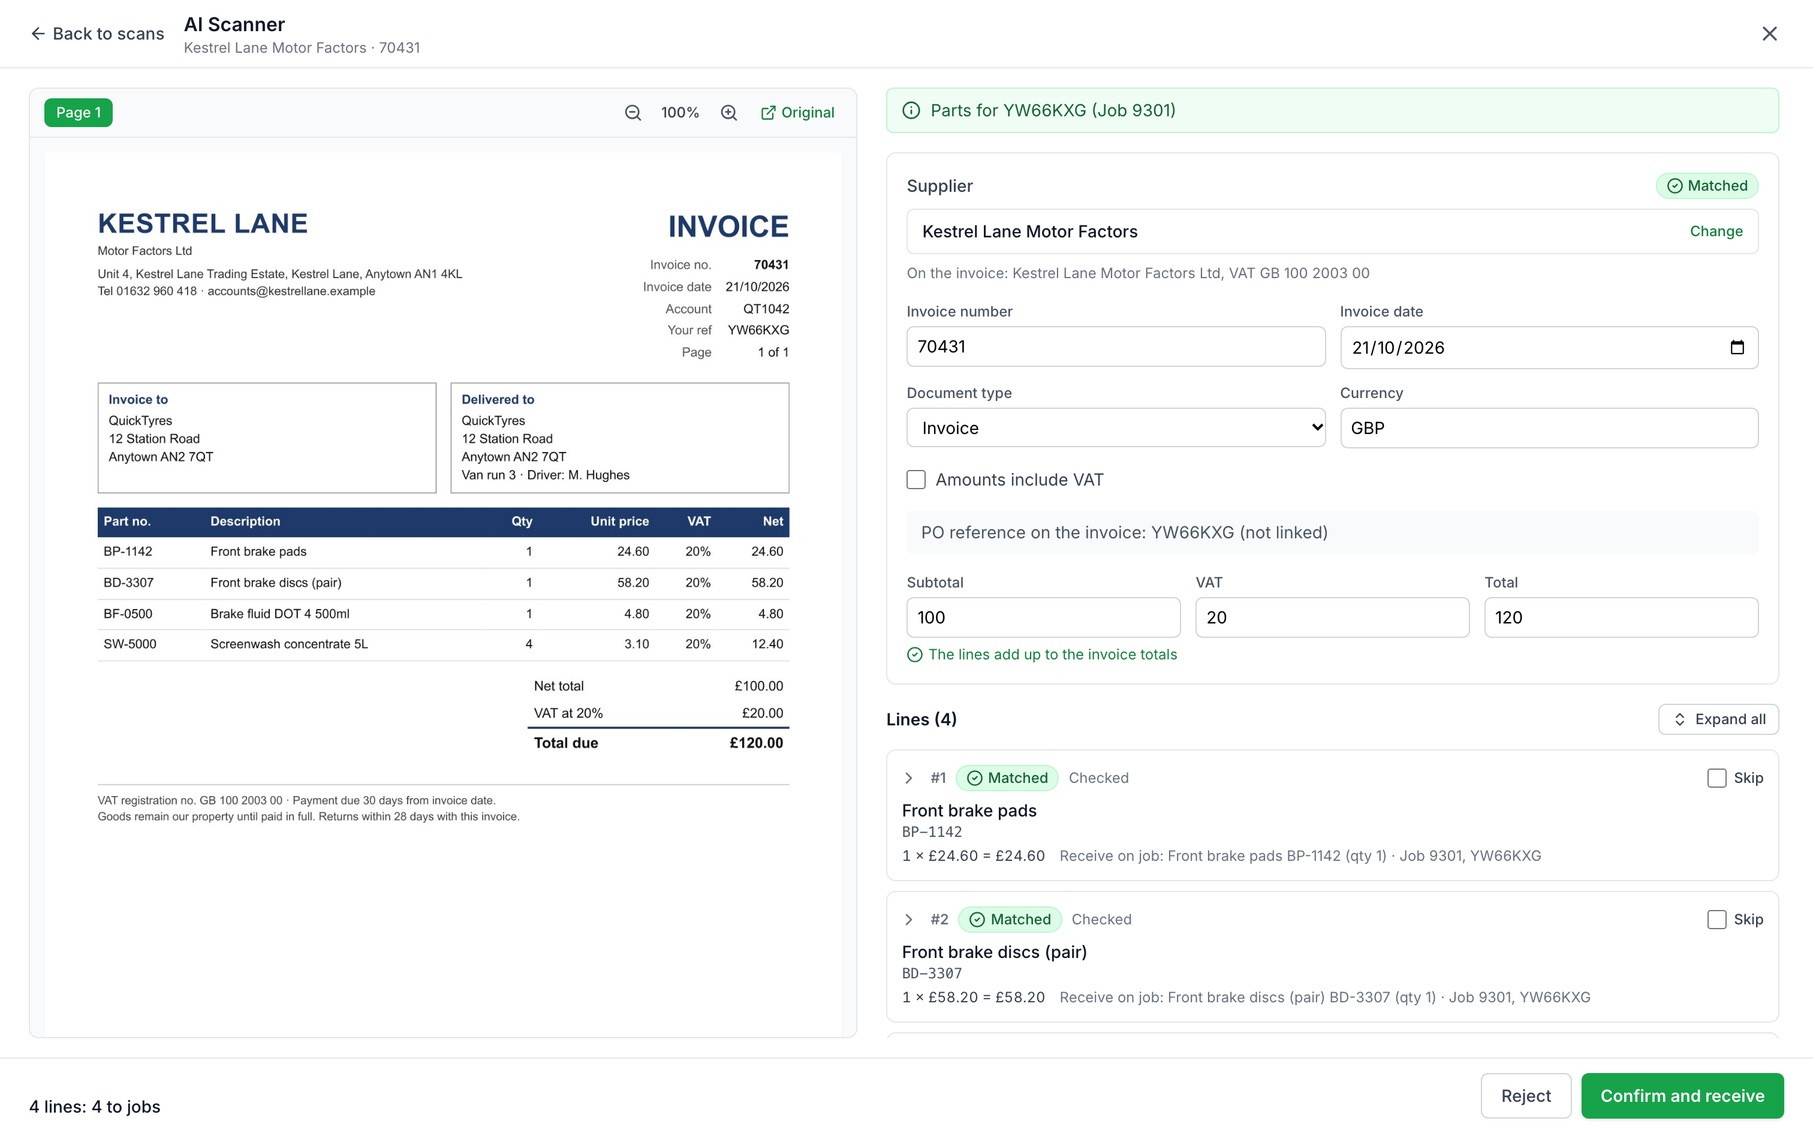Open the Original document link
Viewport: 1813px width, 1133px height.
point(798,113)
